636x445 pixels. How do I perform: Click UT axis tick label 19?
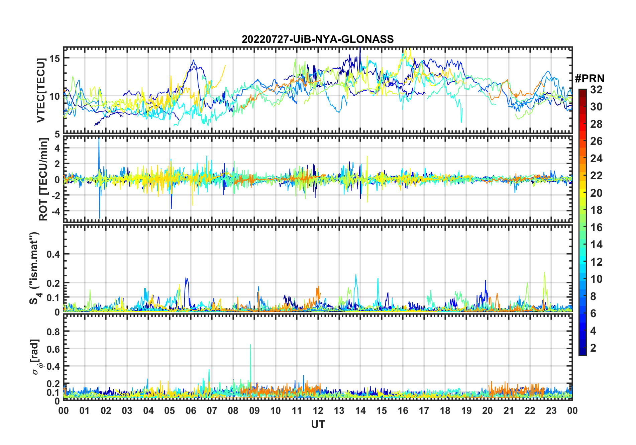466,411
